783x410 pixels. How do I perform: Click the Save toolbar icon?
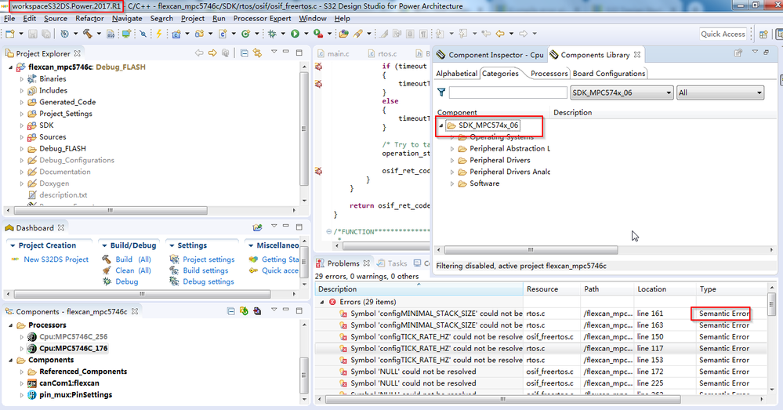(32, 34)
